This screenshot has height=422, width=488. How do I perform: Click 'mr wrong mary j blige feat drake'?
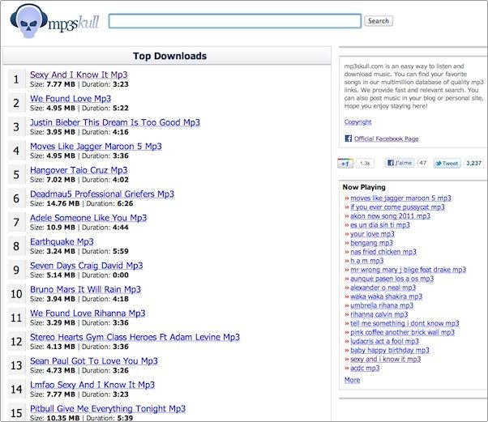pos(408,270)
